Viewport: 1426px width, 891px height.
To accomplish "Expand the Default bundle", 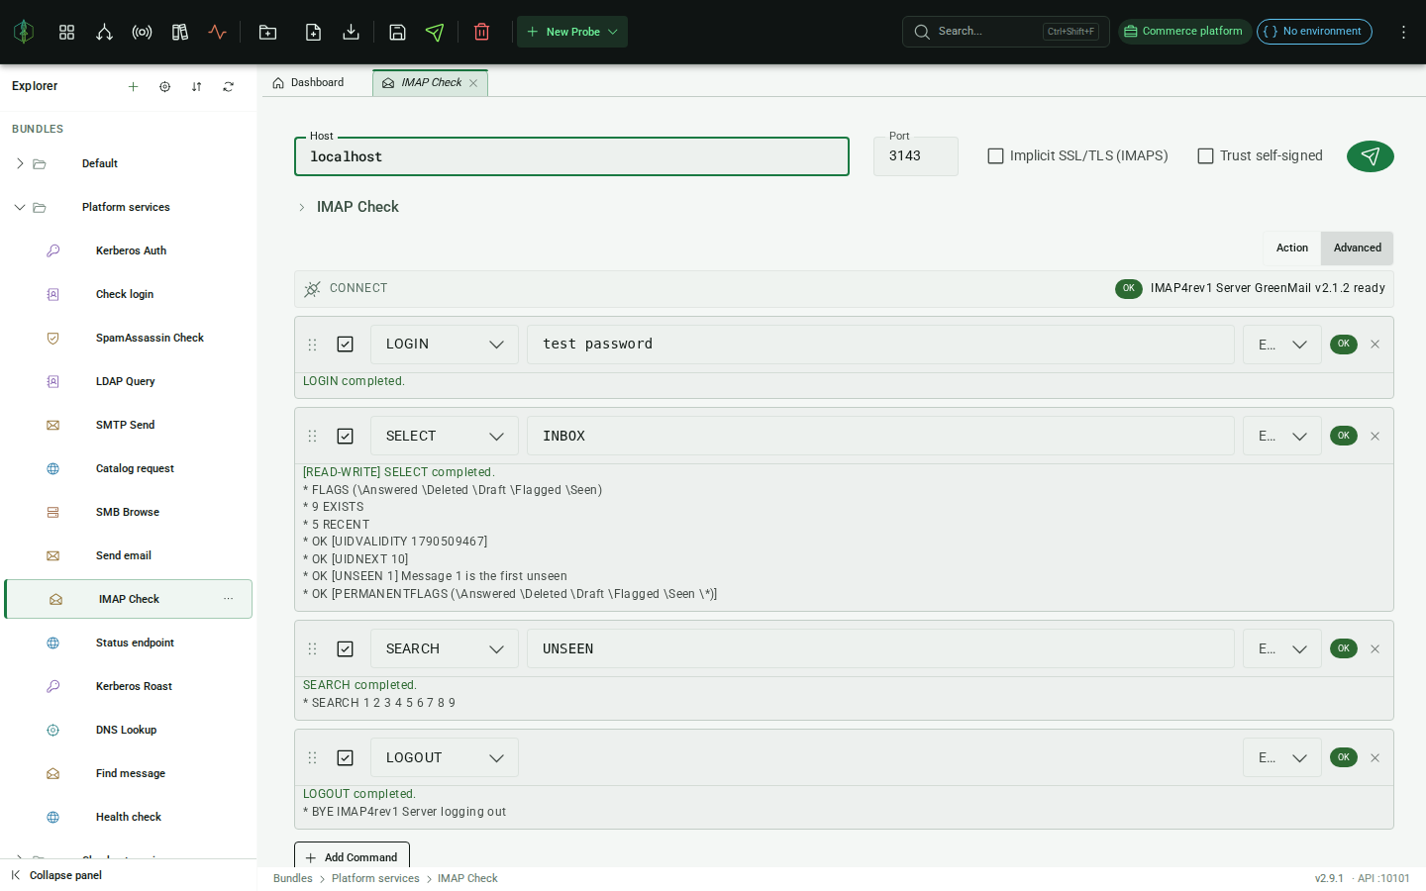I will (x=20, y=163).
